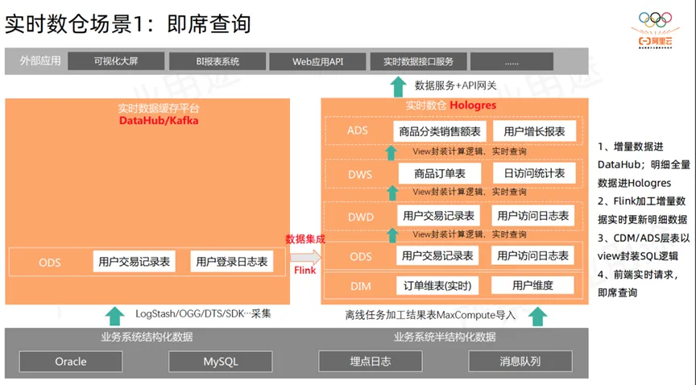Click the ODS label inside Hologres panel
Screen dimensions: 696x385
click(x=361, y=257)
